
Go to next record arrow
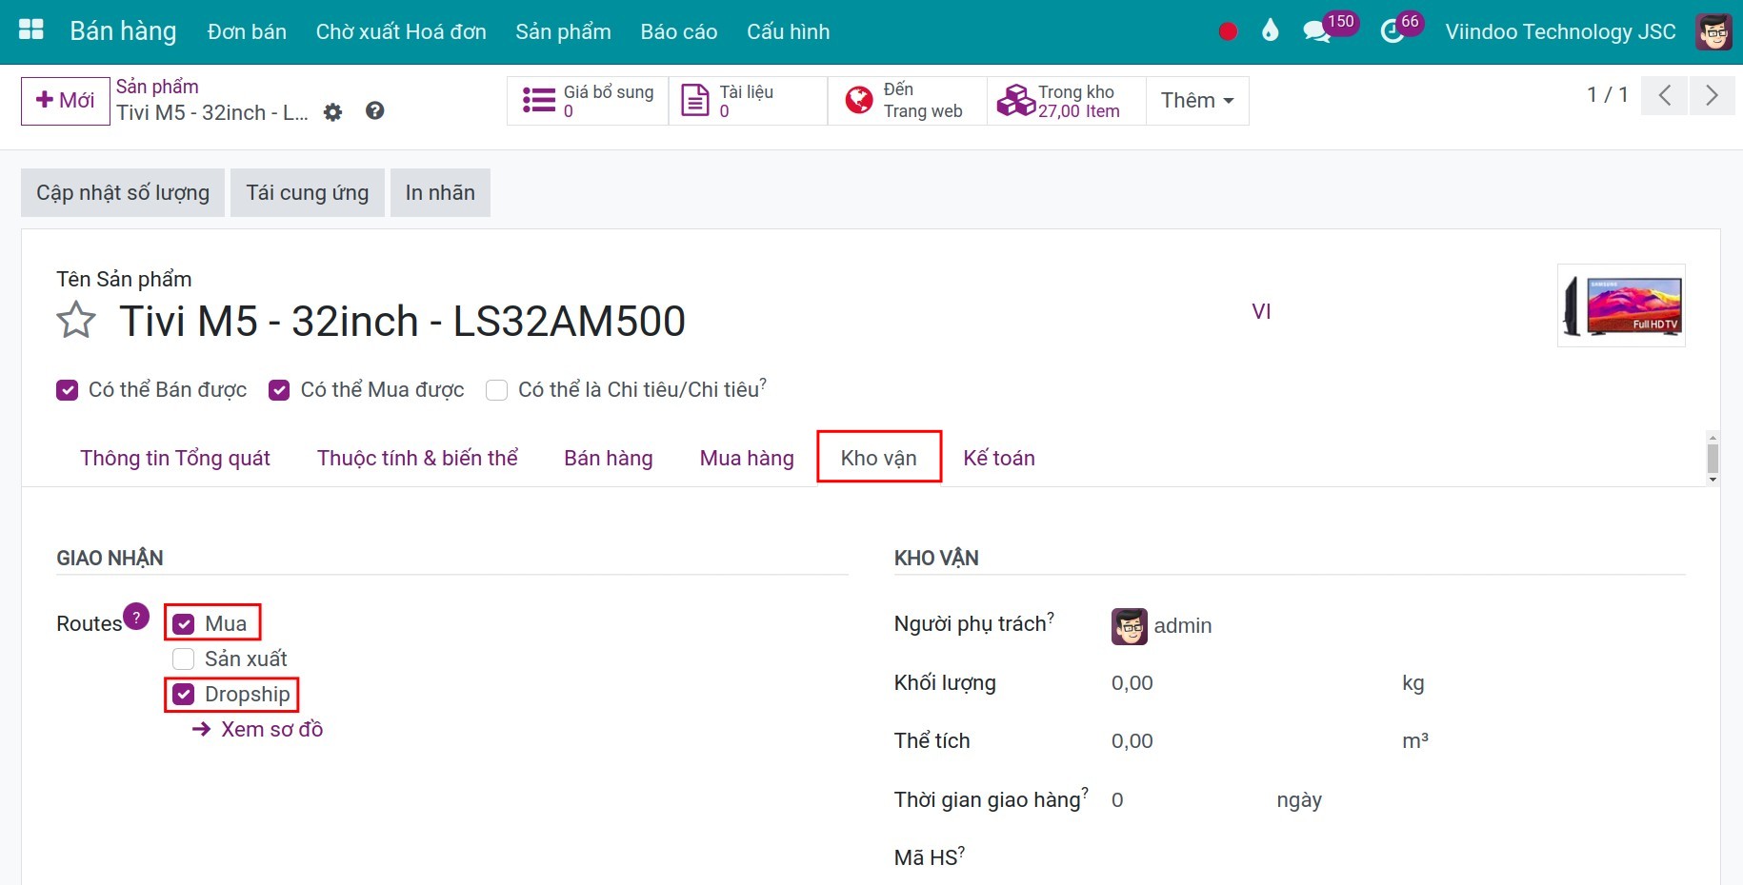[x=1712, y=95]
